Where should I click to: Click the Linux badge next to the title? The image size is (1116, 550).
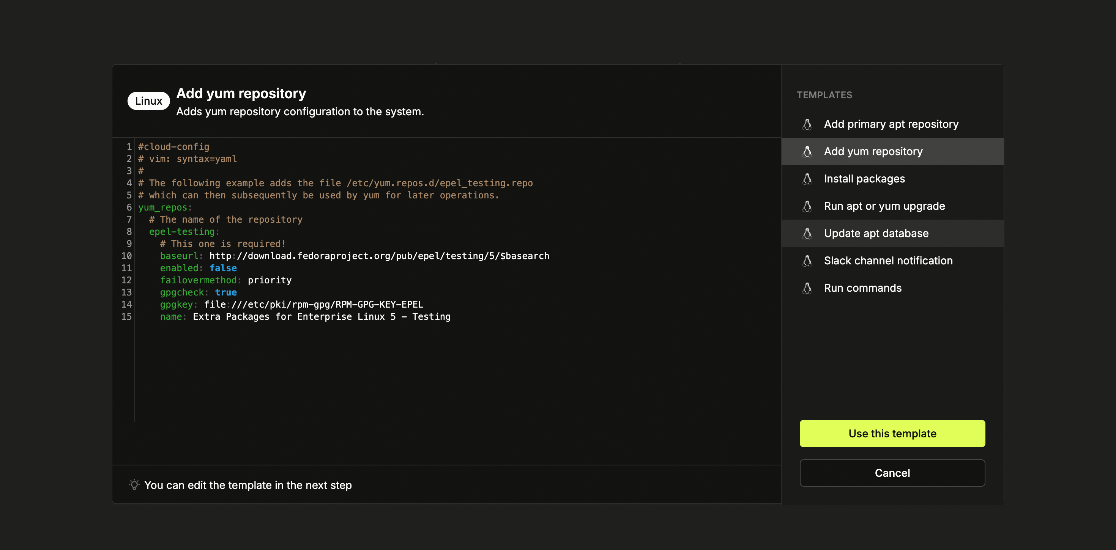[148, 101]
